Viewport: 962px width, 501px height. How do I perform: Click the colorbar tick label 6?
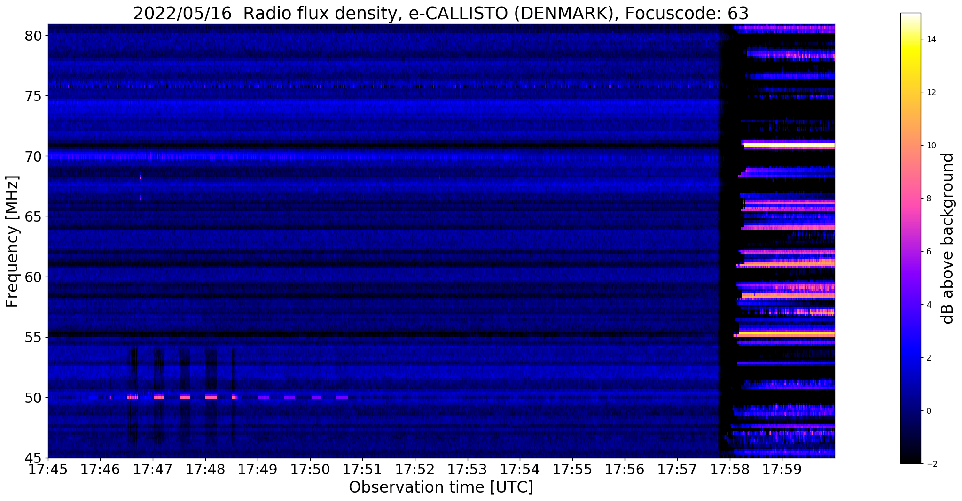(x=929, y=252)
